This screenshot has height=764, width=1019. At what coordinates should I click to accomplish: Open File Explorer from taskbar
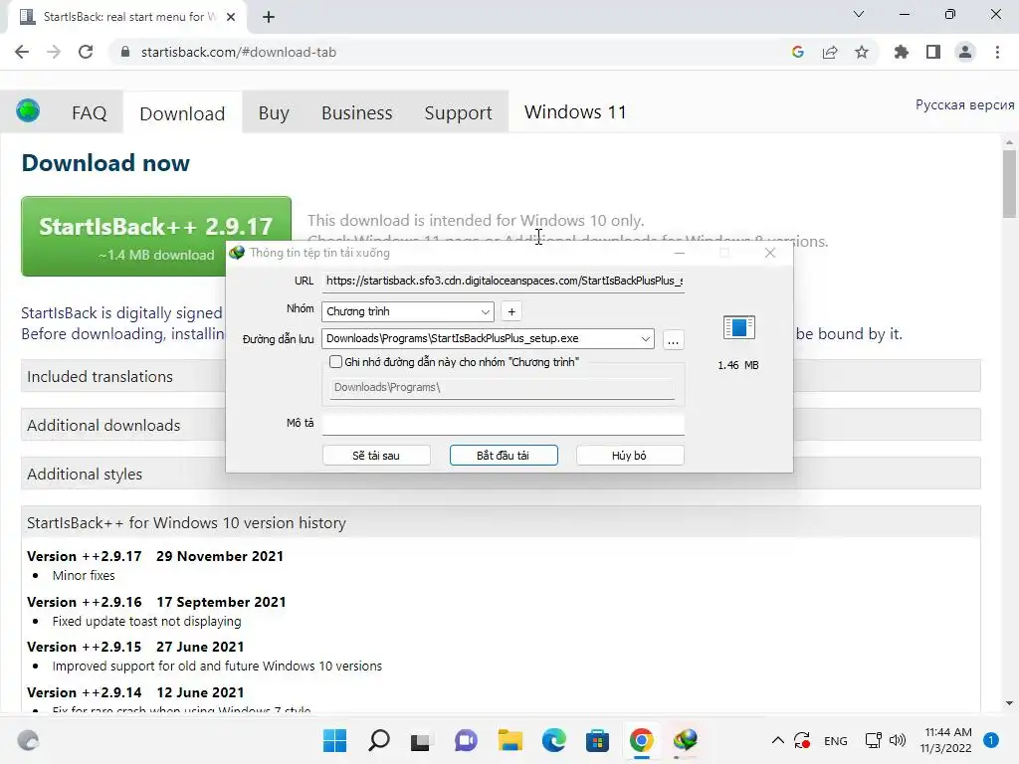point(510,740)
